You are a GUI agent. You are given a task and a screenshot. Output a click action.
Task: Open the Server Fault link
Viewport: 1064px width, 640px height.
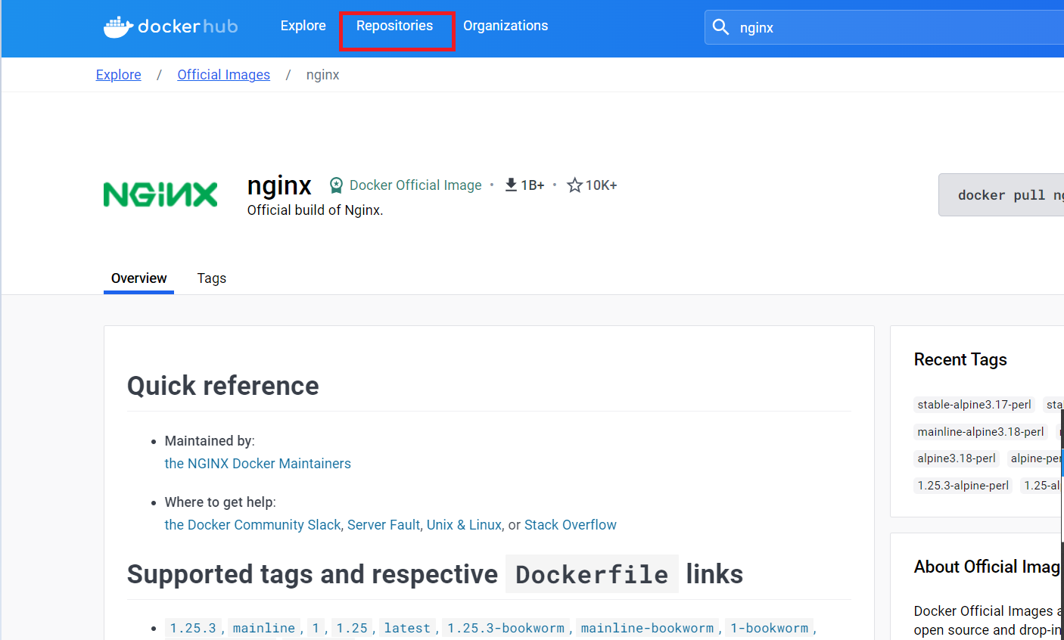384,525
